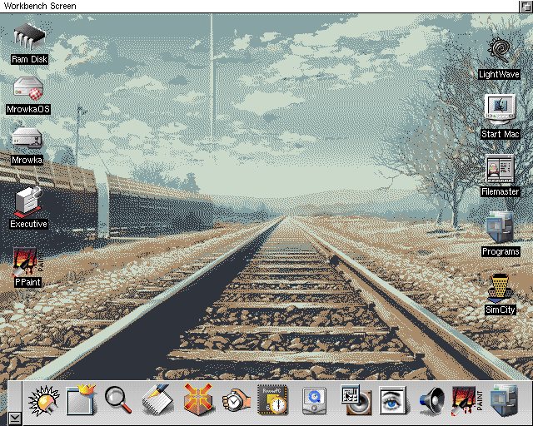Click the Programs label text
Image resolution: width=533 pixels, height=426 pixels.
coord(501,251)
